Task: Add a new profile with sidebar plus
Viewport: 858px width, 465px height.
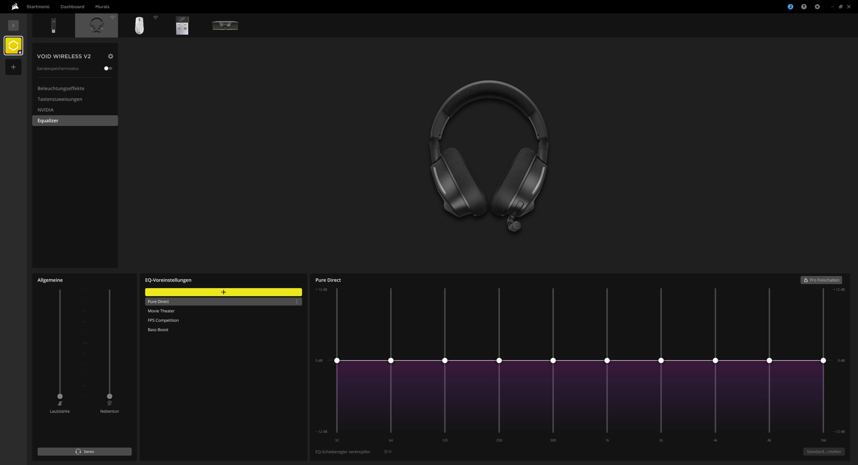Action: pyautogui.click(x=13, y=67)
